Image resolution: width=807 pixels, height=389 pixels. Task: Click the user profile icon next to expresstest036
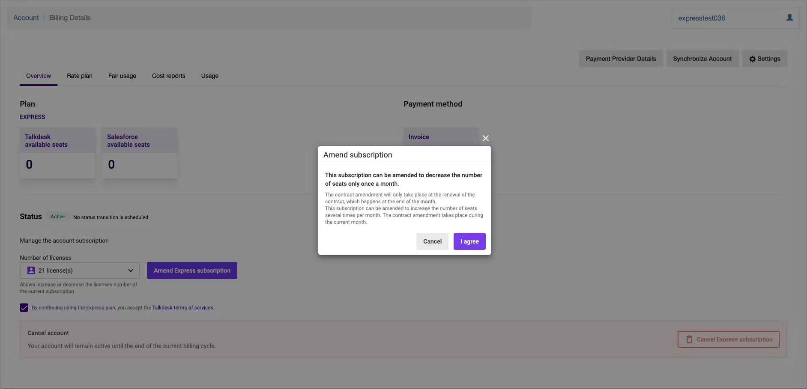[789, 18]
